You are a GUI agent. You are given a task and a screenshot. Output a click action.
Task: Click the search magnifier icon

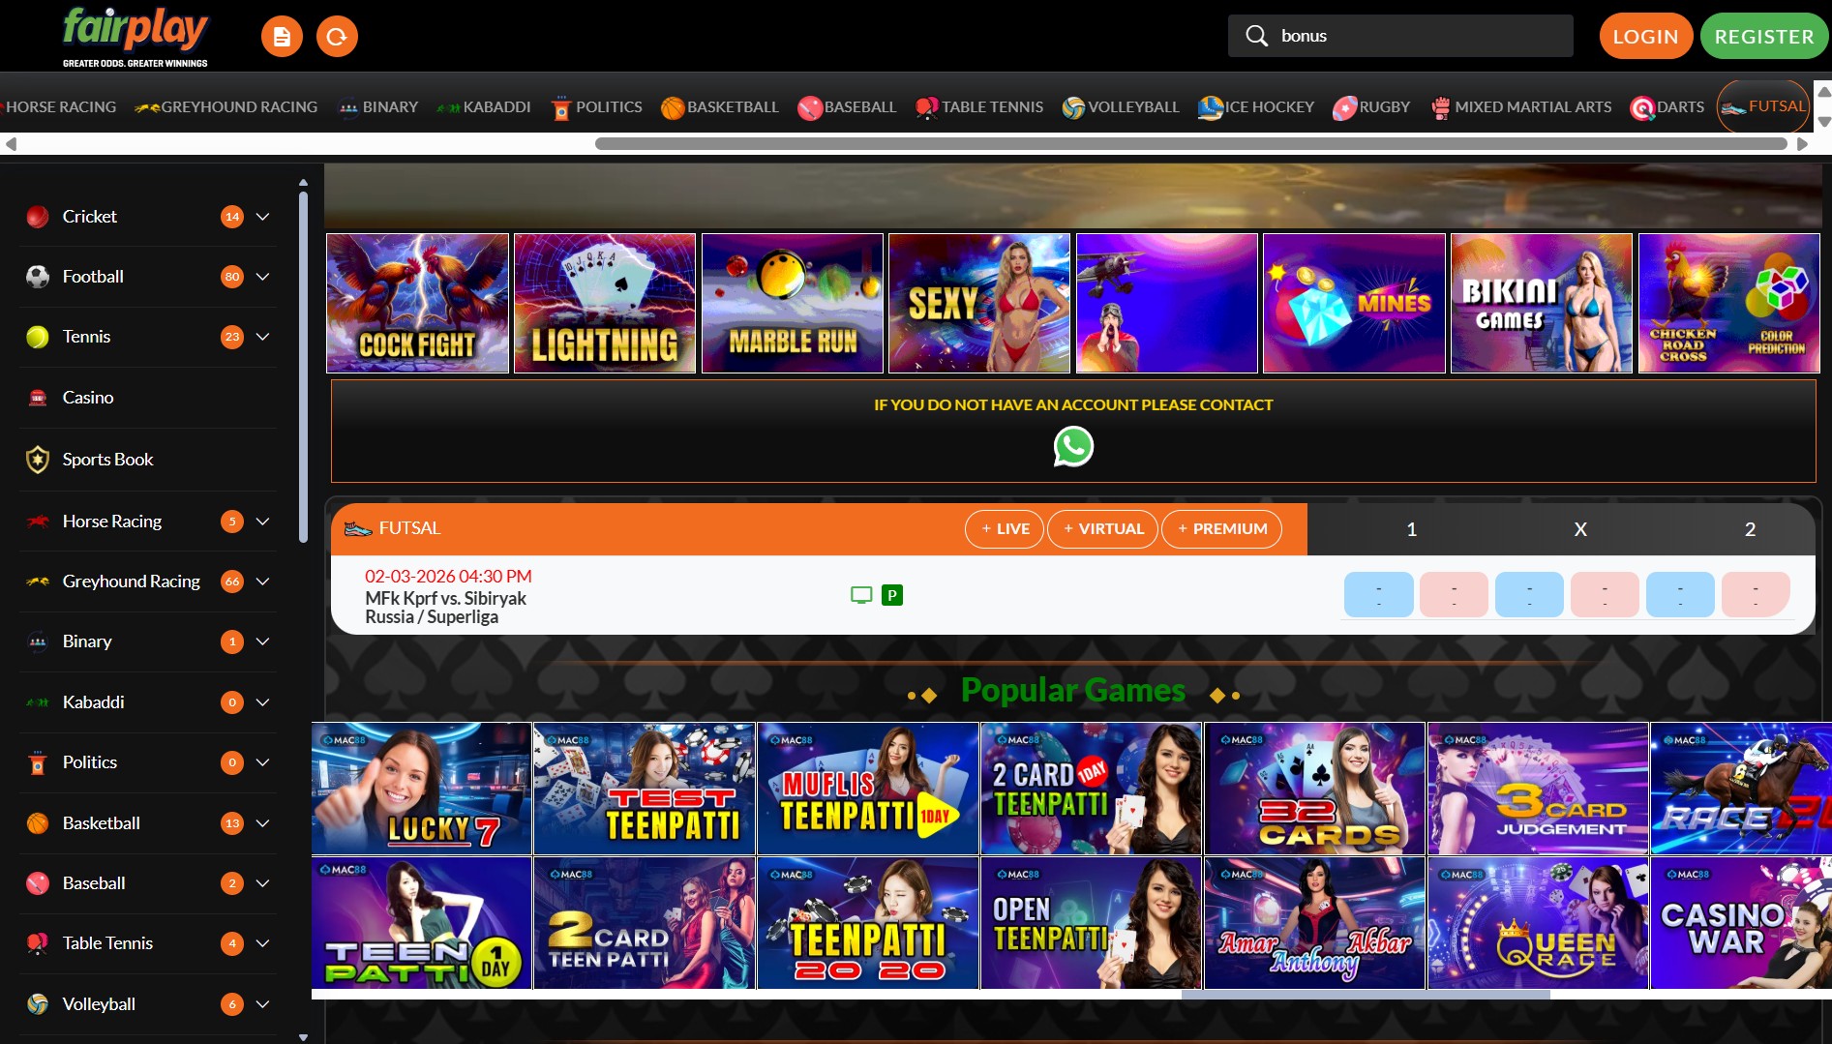1256,35
